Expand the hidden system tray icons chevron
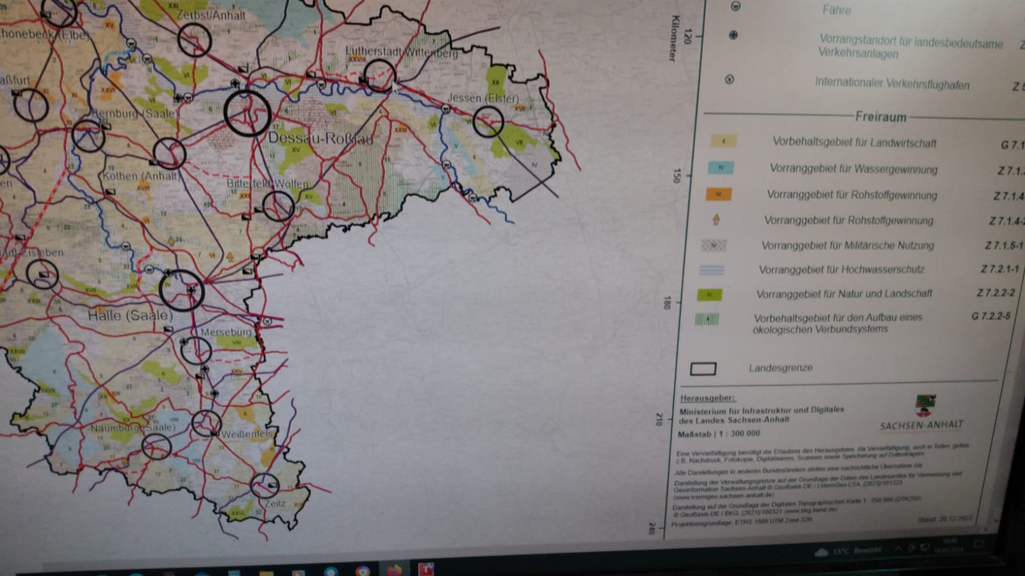 898,548
